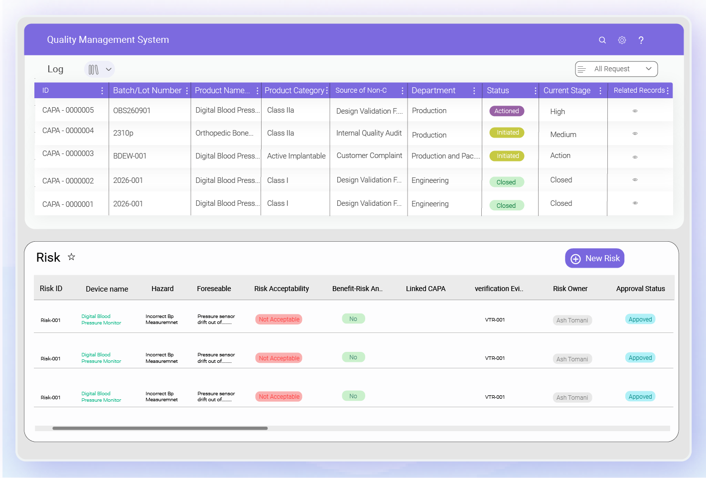Viewport: 706px width, 478px height.
Task: Favorite the Risk panel with star icon
Action: tap(71, 257)
